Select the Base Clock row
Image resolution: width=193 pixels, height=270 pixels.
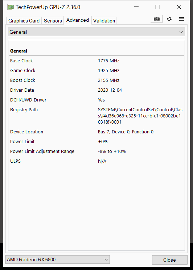coord(96,61)
